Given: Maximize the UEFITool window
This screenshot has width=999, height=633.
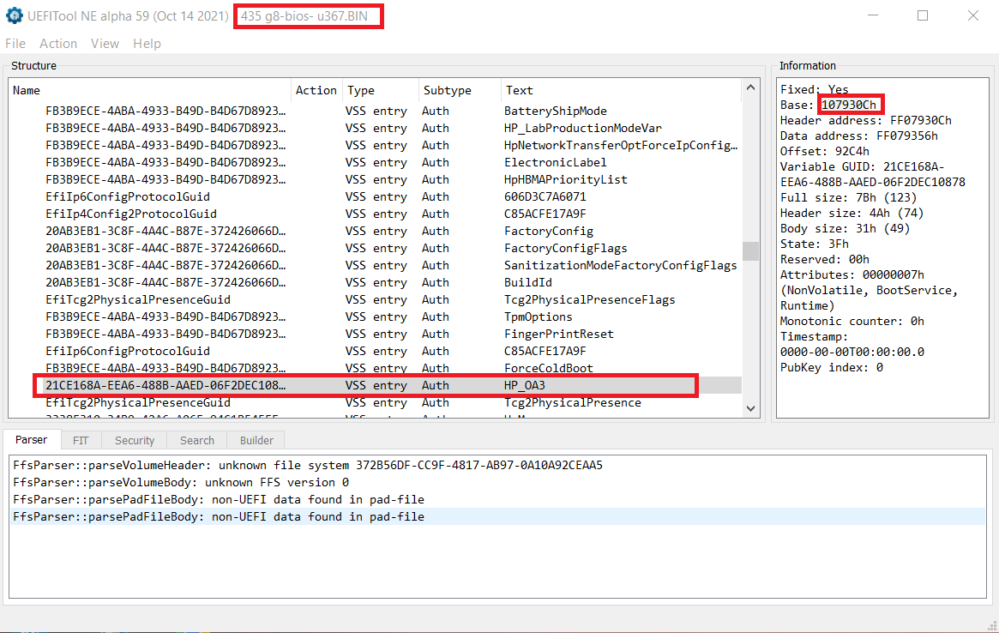Looking at the screenshot, I should point(923,15).
